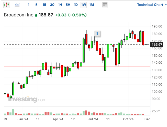Click the 150.00 price axis label
The height and width of the screenshot is (127, 167).
pos(157,56)
